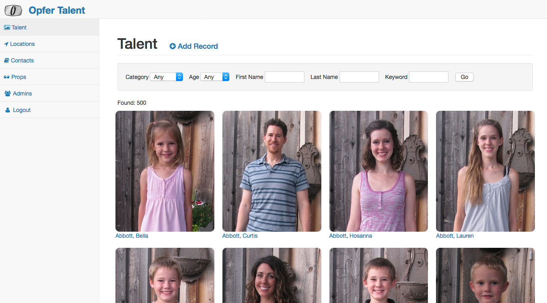
Task: Click the Opfer Talent site title
Action: [57, 10]
